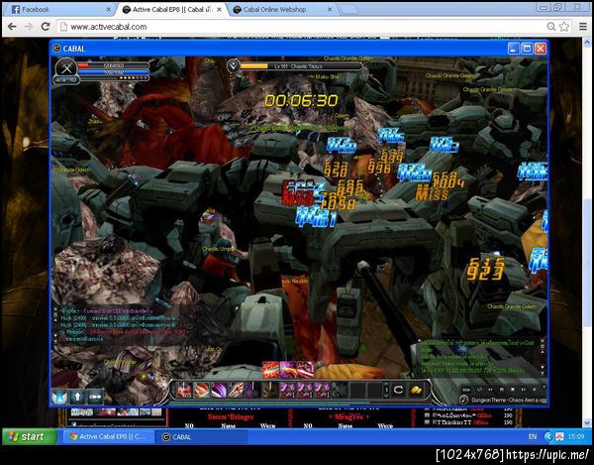Bookmark page with the star icon
Screen dimensions: 594x465
click(x=564, y=27)
